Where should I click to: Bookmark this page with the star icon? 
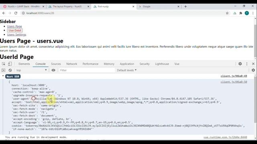[x=227, y=13]
